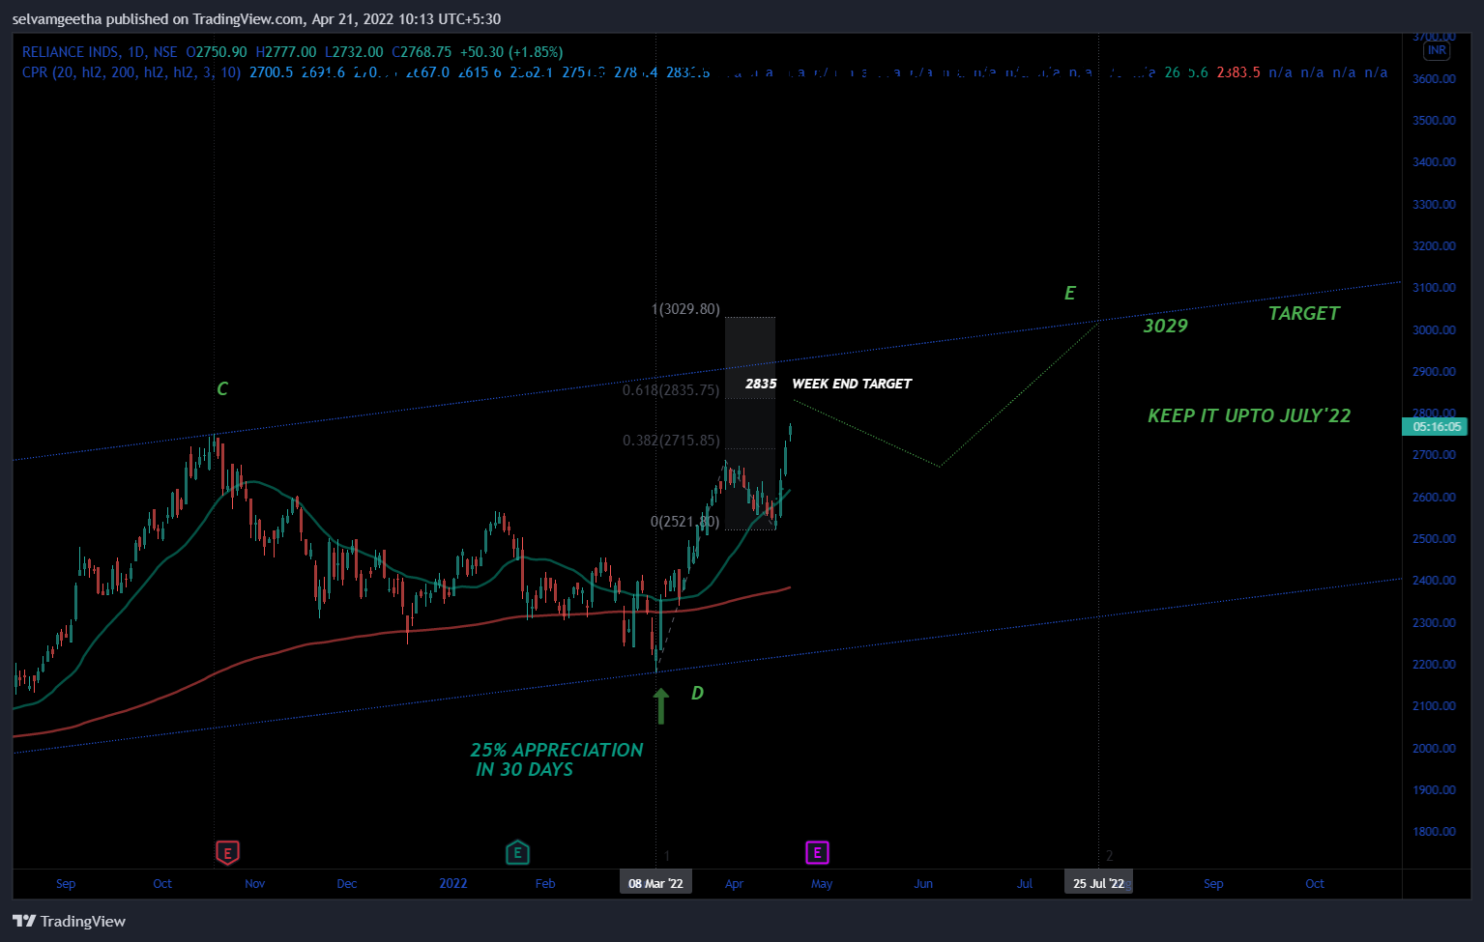Image resolution: width=1484 pixels, height=942 pixels.
Task: Click the 3000.00 price axis label
Action: [x=1434, y=330]
